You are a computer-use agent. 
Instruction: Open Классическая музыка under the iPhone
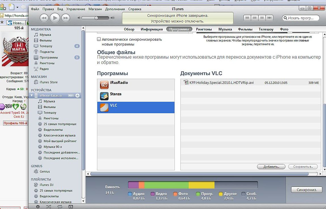pos(60,135)
